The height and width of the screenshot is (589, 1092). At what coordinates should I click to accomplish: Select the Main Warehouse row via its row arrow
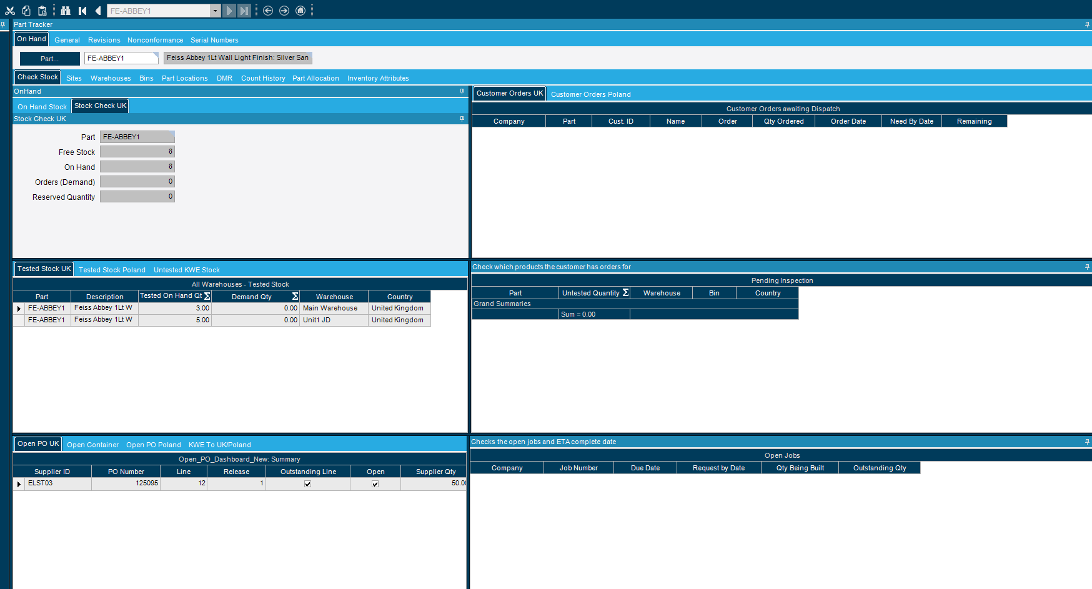[19, 309]
